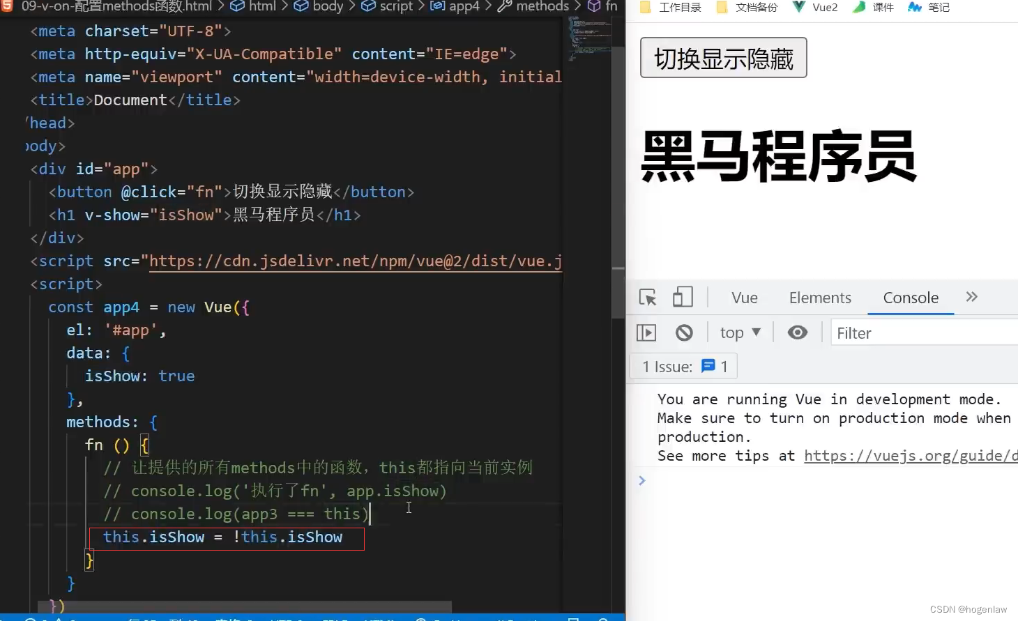Open the 工作目录 bookmark folder

[671, 7]
